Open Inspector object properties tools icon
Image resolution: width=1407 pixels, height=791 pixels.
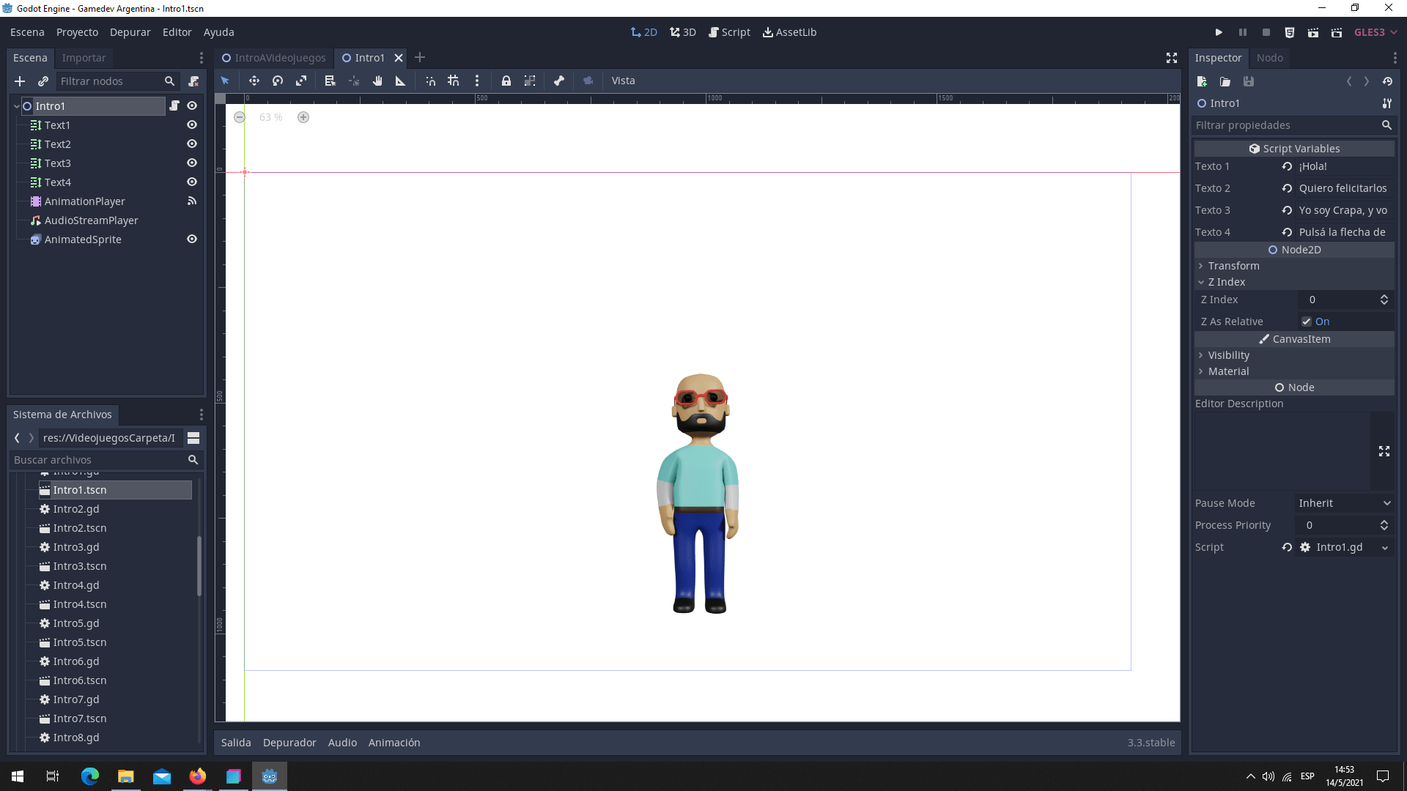[1386, 103]
